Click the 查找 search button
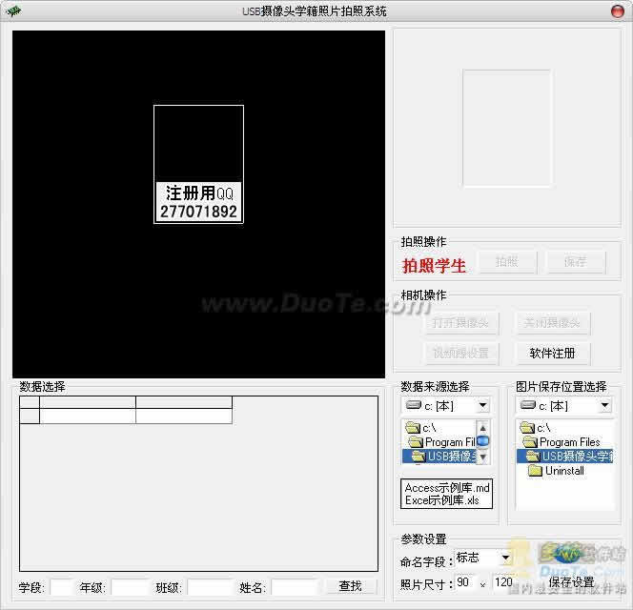Image resolution: width=633 pixels, height=610 pixels. pos(350,586)
